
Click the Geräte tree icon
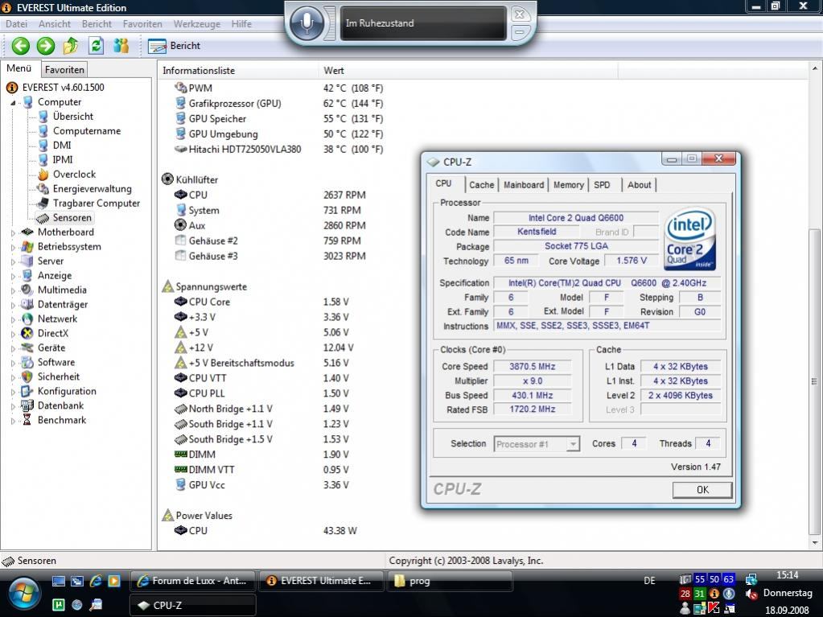pyautogui.click(x=27, y=348)
